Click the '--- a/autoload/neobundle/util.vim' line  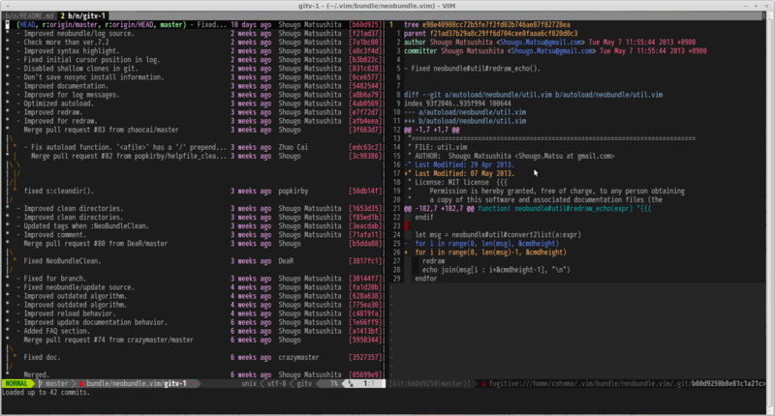coord(465,112)
